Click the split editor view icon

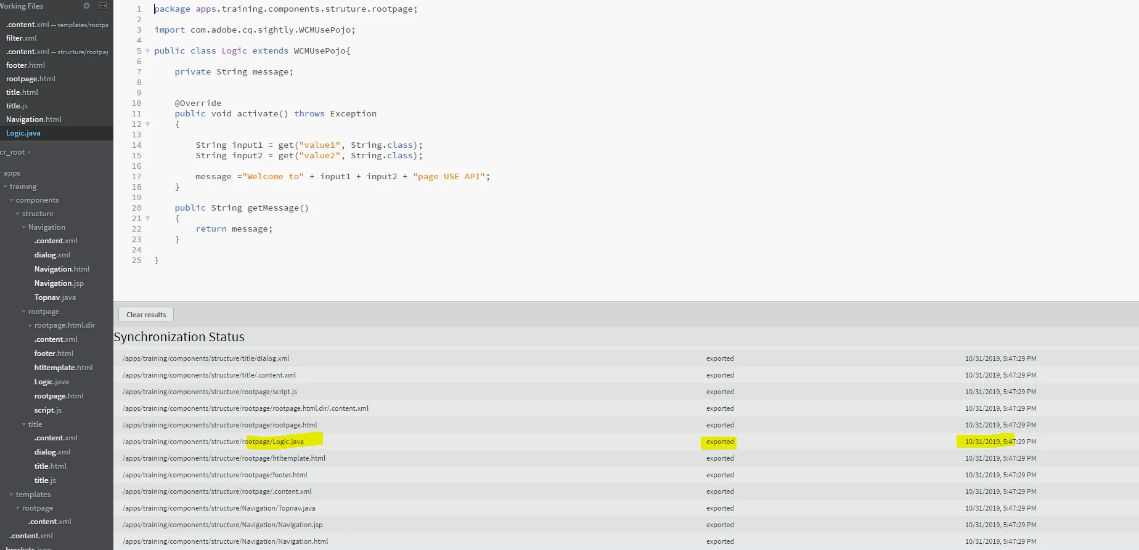pyautogui.click(x=103, y=6)
